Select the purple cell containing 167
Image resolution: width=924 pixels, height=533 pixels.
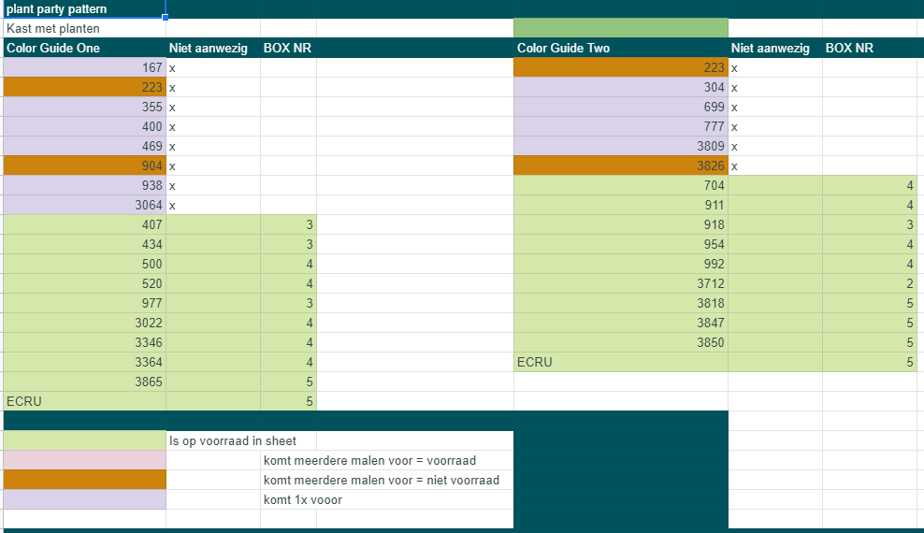click(84, 67)
